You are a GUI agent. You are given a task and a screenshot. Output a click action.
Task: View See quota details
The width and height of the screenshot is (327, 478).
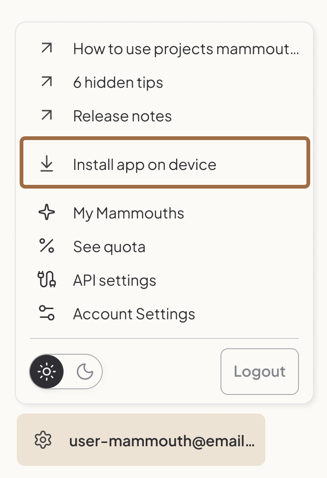coord(109,246)
